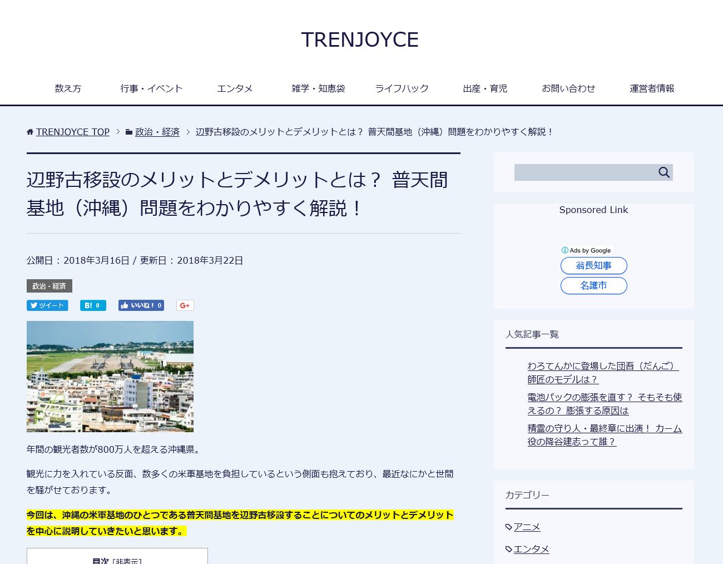Click the TRENJOYCE site title
Image resolution: width=723 pixels, height=564 pixels.
pos(360,39)
